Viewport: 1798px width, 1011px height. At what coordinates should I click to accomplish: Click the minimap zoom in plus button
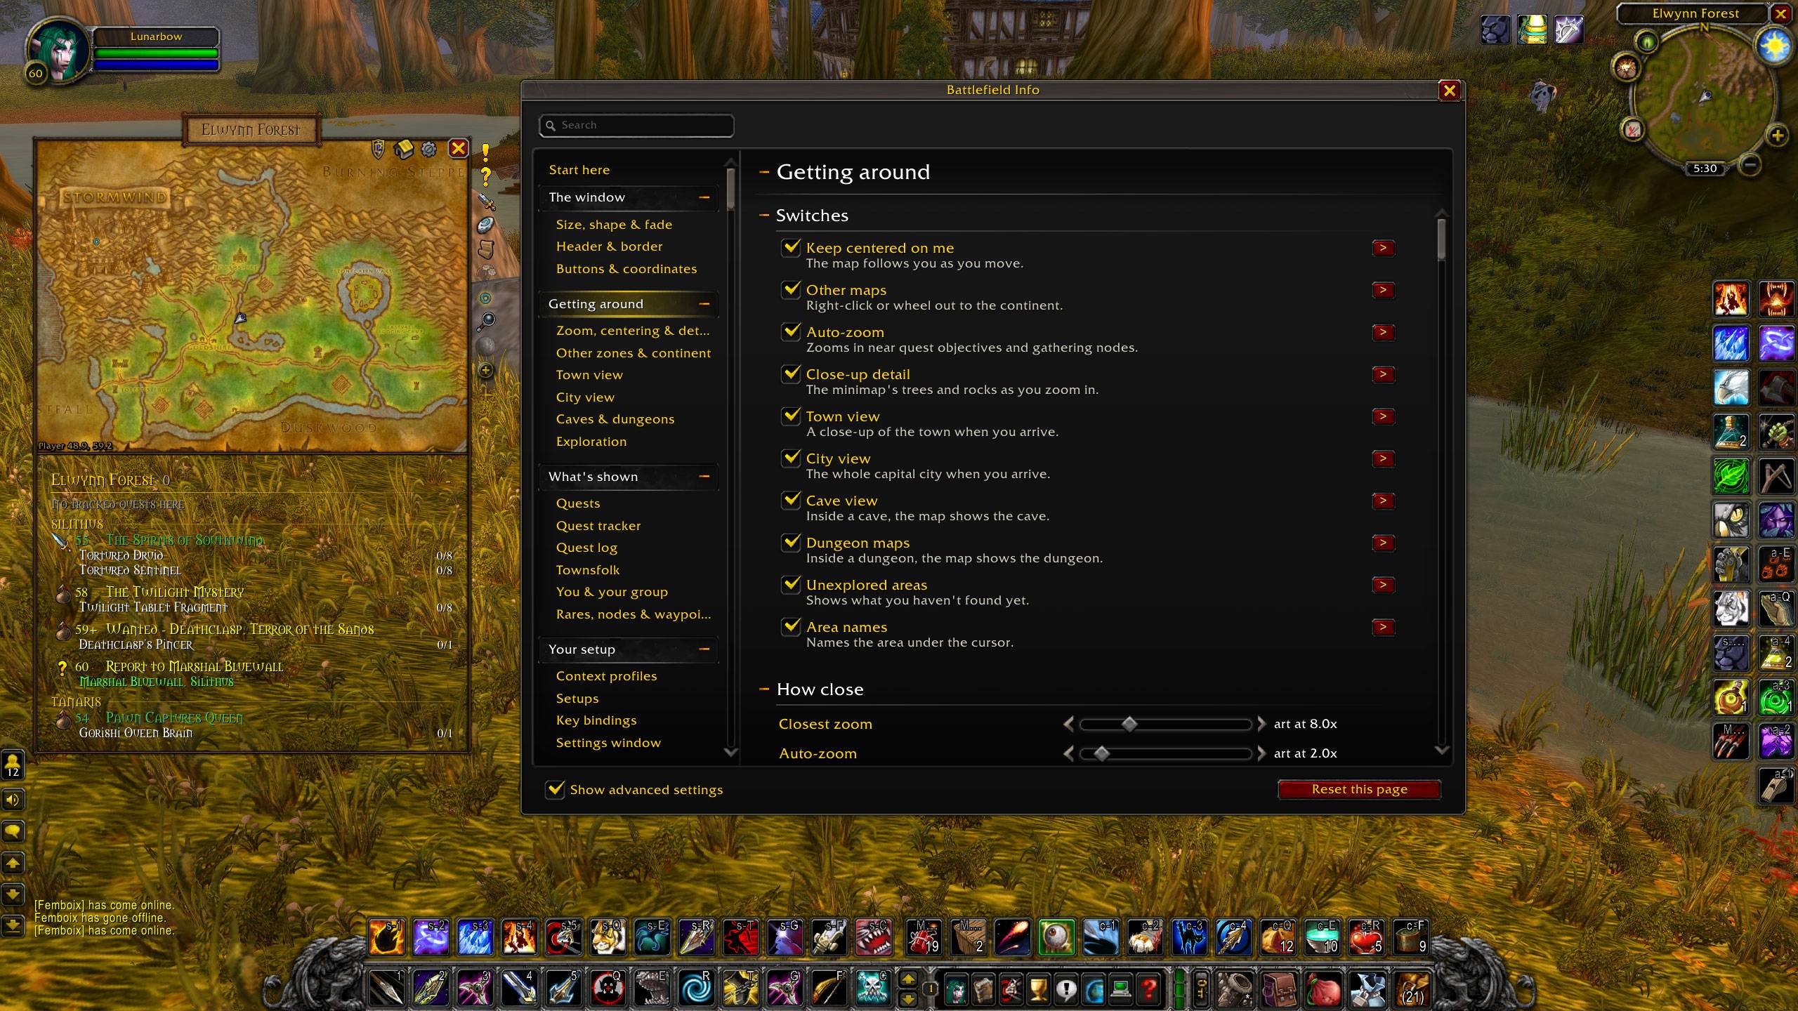pyautogui.click(x=1777, y=135)
